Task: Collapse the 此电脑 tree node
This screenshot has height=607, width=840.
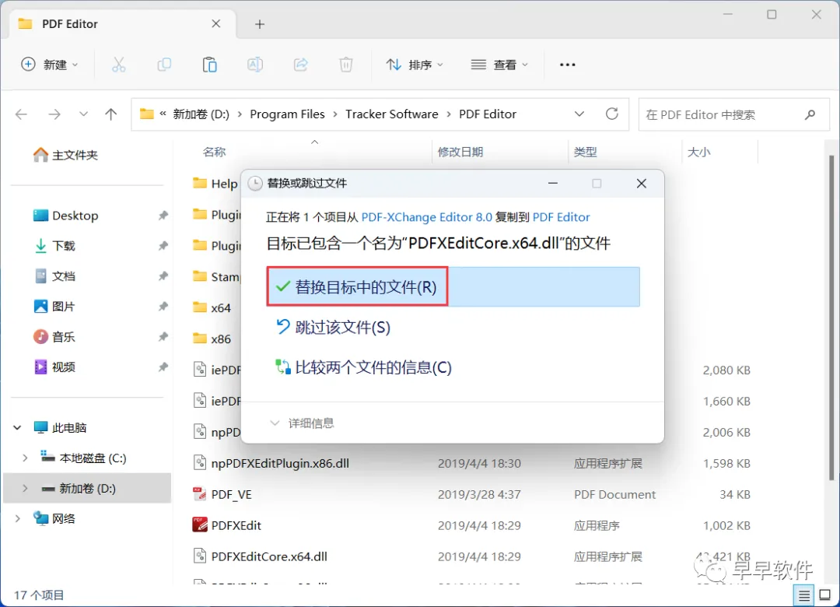Action: tap(18, 427)
